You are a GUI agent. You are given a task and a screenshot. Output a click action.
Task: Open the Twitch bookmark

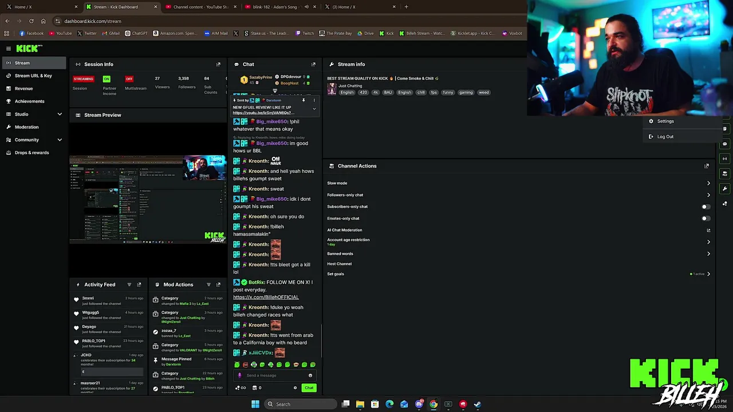coord(305,33)
